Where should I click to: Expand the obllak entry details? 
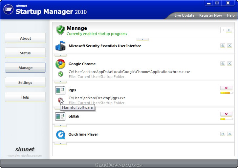click(60, 125)
